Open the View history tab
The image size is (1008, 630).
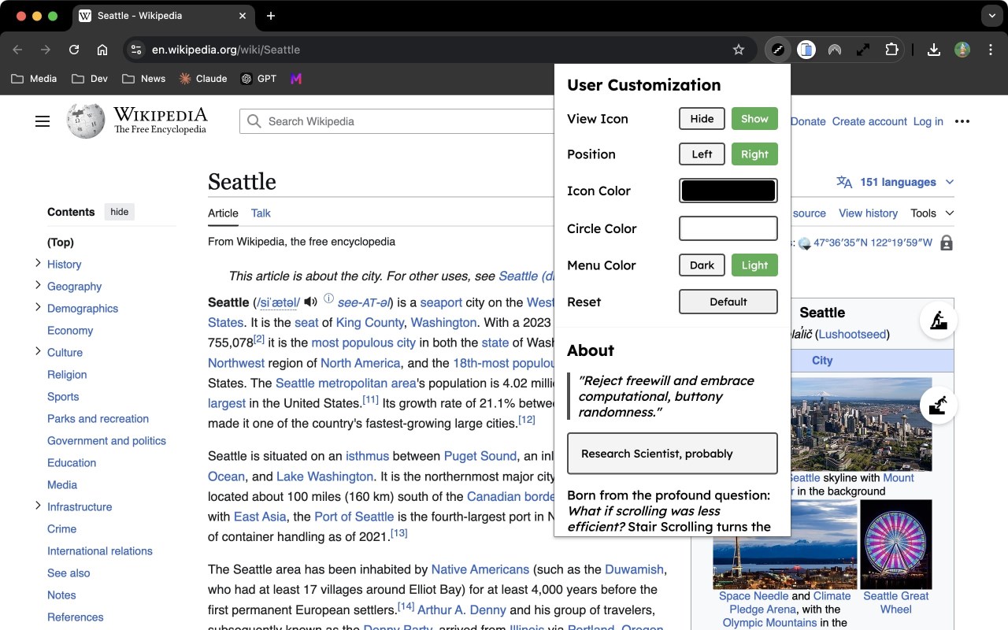coord(868,213)
